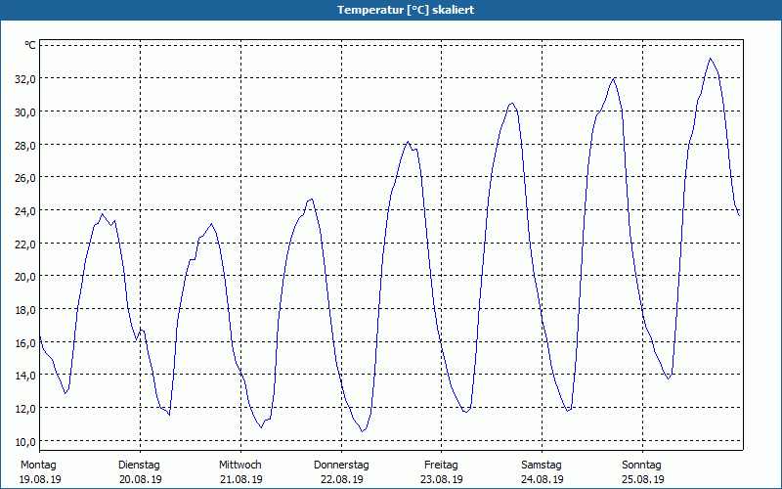Select the 32,0 y-axis tick label
This screenshot has width=782, height=489.
click(x=23, y=78)
